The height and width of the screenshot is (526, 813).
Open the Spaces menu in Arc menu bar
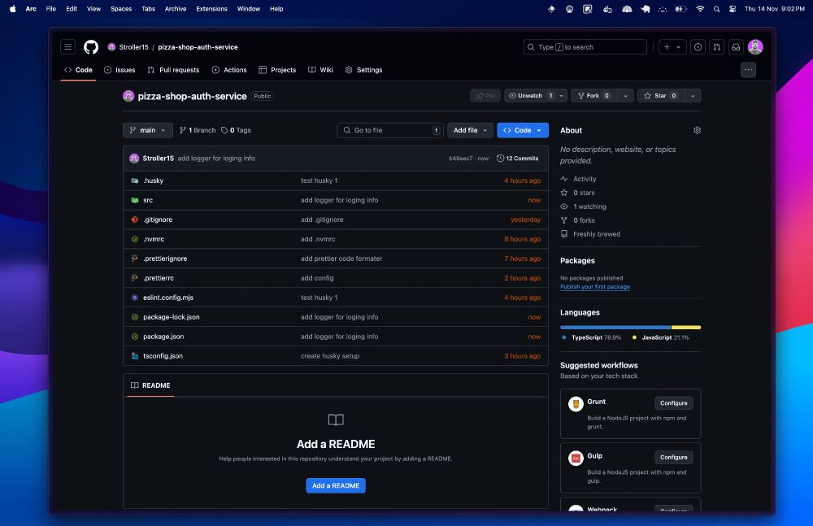click(121, 9)
